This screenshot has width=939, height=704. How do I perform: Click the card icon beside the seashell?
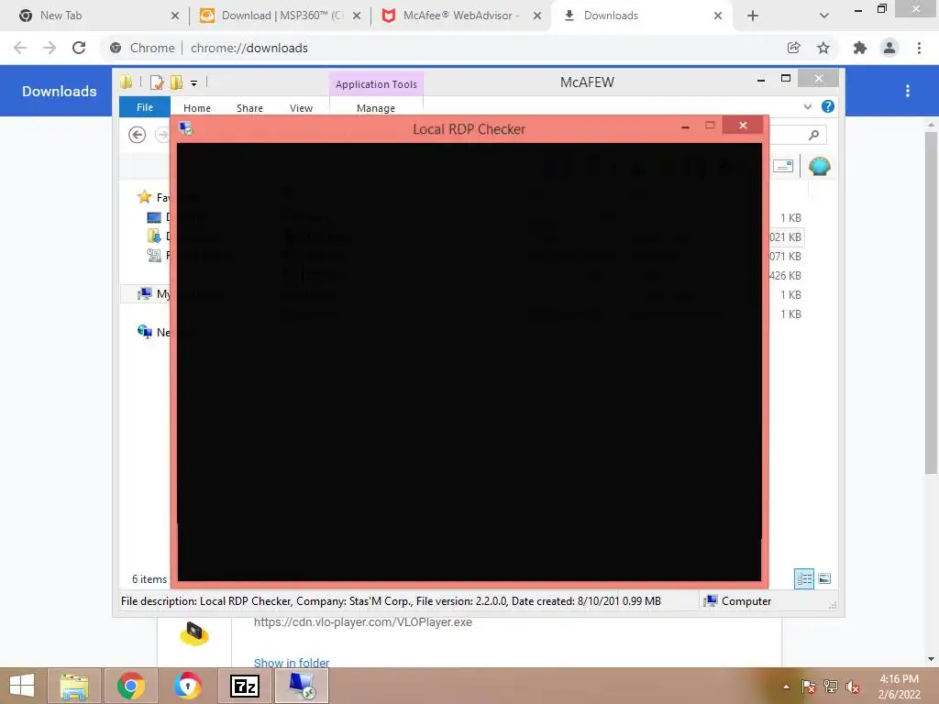click(783, 166)
